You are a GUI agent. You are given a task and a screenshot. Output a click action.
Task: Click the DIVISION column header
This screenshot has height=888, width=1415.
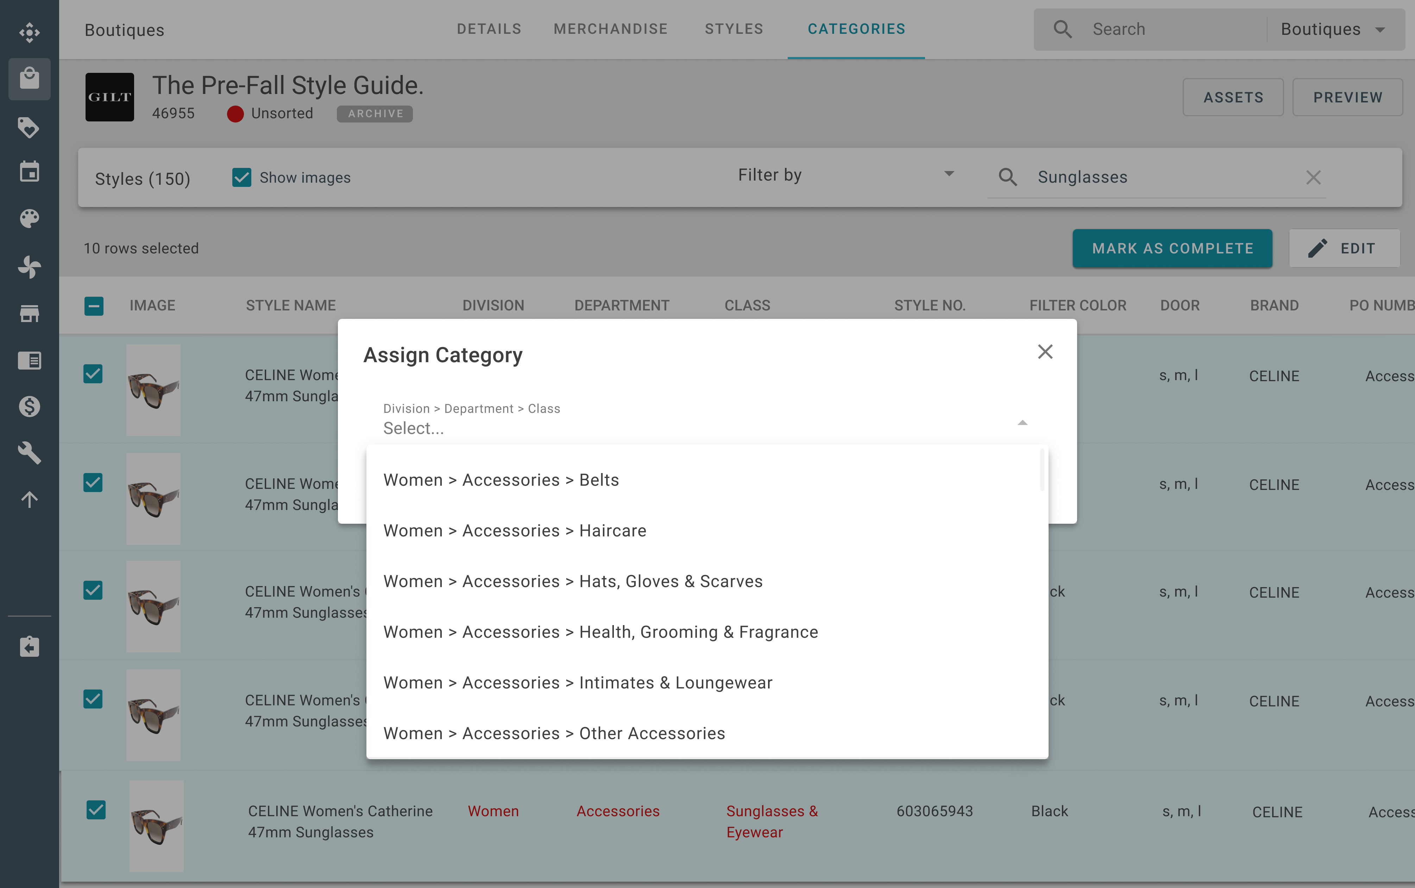pos(493,306)
